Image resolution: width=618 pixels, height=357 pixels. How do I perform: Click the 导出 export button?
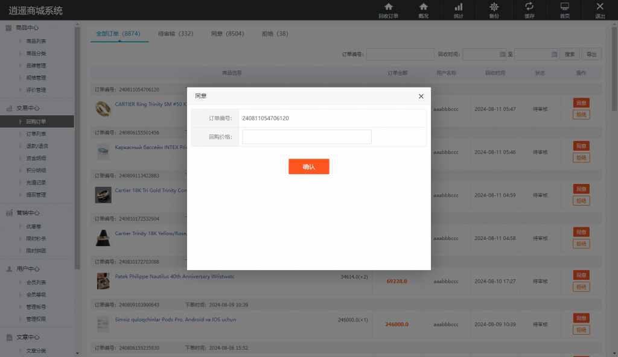point(591,54)
